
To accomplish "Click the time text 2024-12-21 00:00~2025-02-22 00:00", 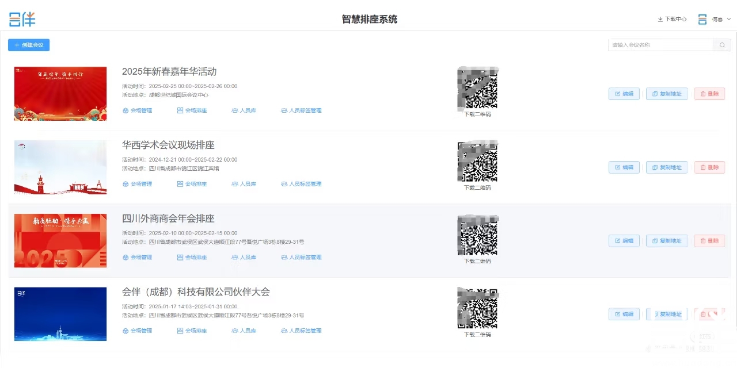I will coord(193,160).
